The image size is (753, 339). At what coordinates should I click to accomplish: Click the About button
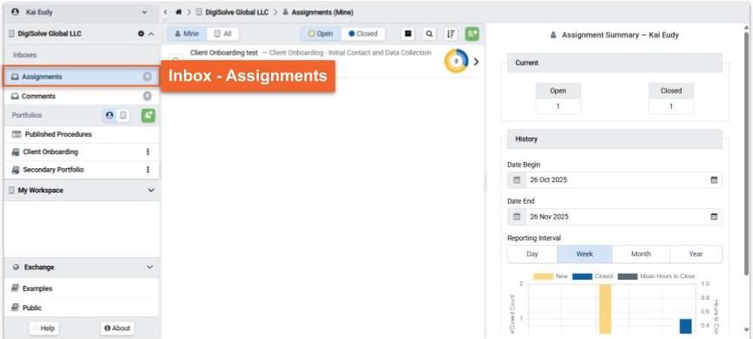[x=117, y=329]
